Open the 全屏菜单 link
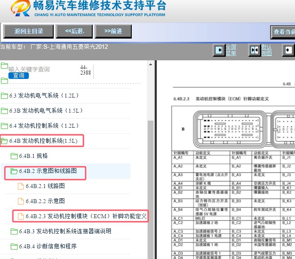Viewport: 295px width, 259px height. pos(231,50)
